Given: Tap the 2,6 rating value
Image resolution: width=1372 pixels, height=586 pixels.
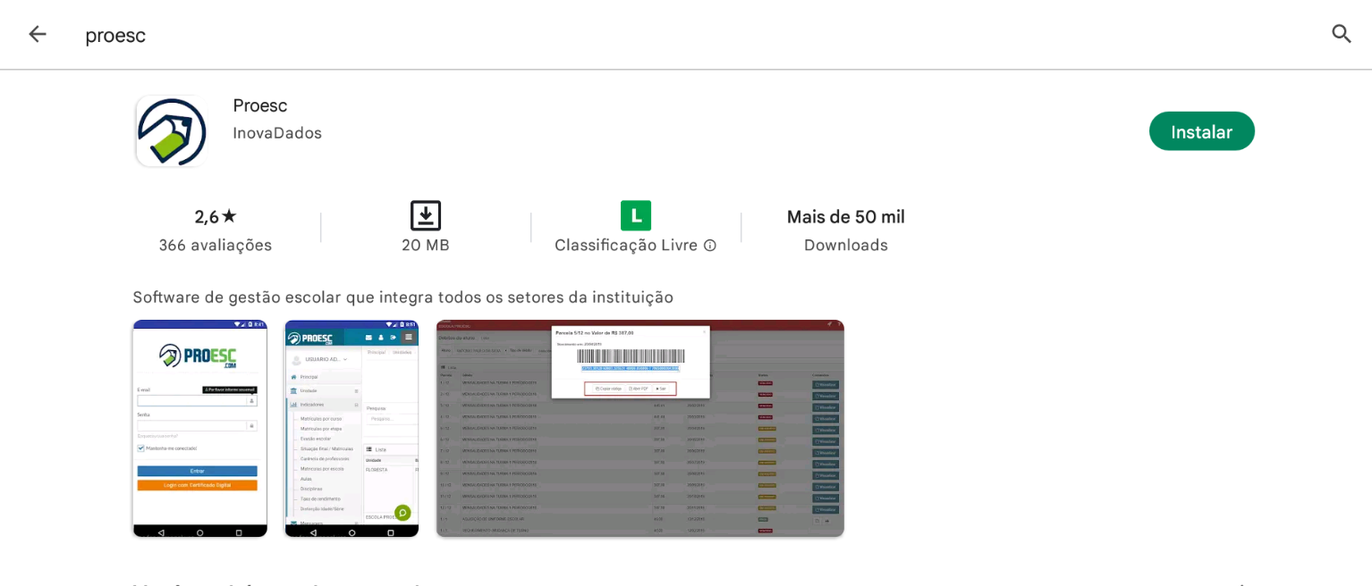Looking at the screenshot, I should [207, 216].
